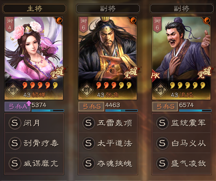Image resolution: width=216 pixels, height=181 pixels.
Task: Click the 群 faction badge on 沮授's card
Action: point(160,90)
